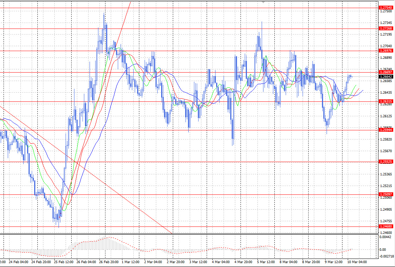Select the red 1.25097 level label

tap(386, 194)
